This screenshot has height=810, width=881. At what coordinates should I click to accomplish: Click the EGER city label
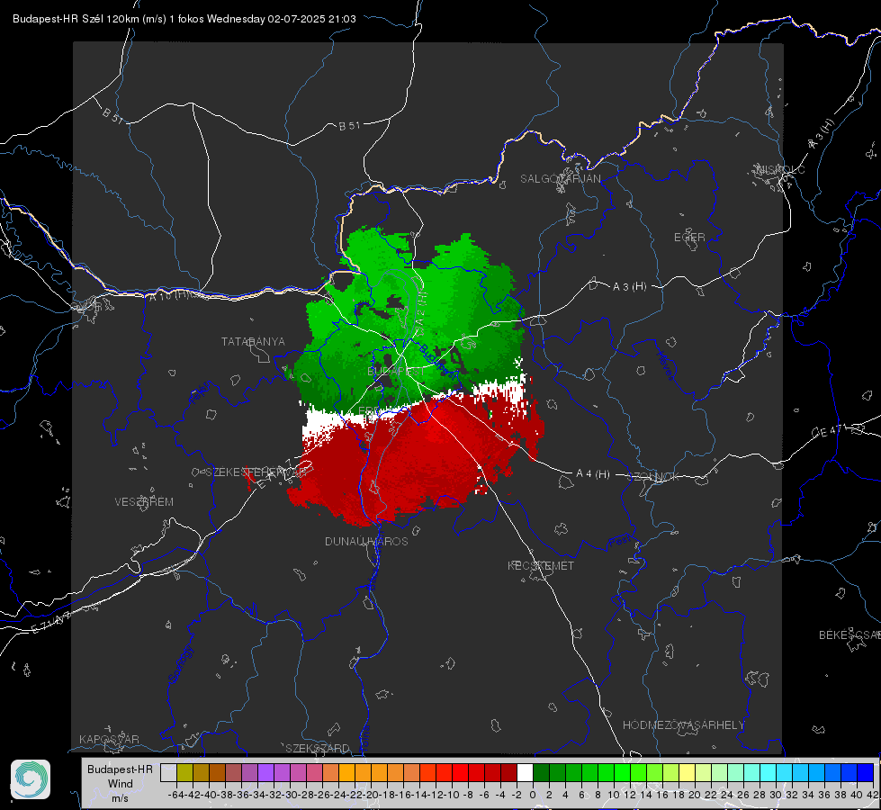pyautogui.click(x=689, y=238)
